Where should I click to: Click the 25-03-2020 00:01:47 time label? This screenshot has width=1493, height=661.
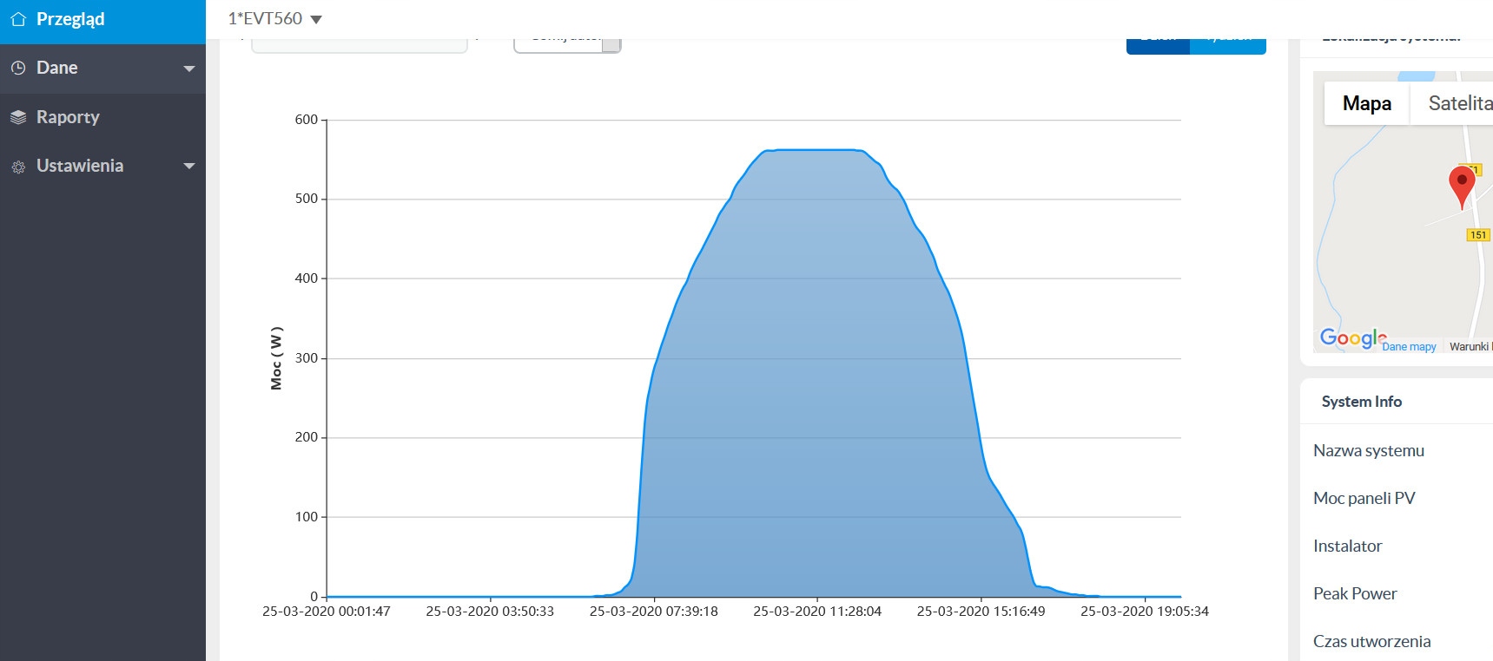[x=327, y=612]
